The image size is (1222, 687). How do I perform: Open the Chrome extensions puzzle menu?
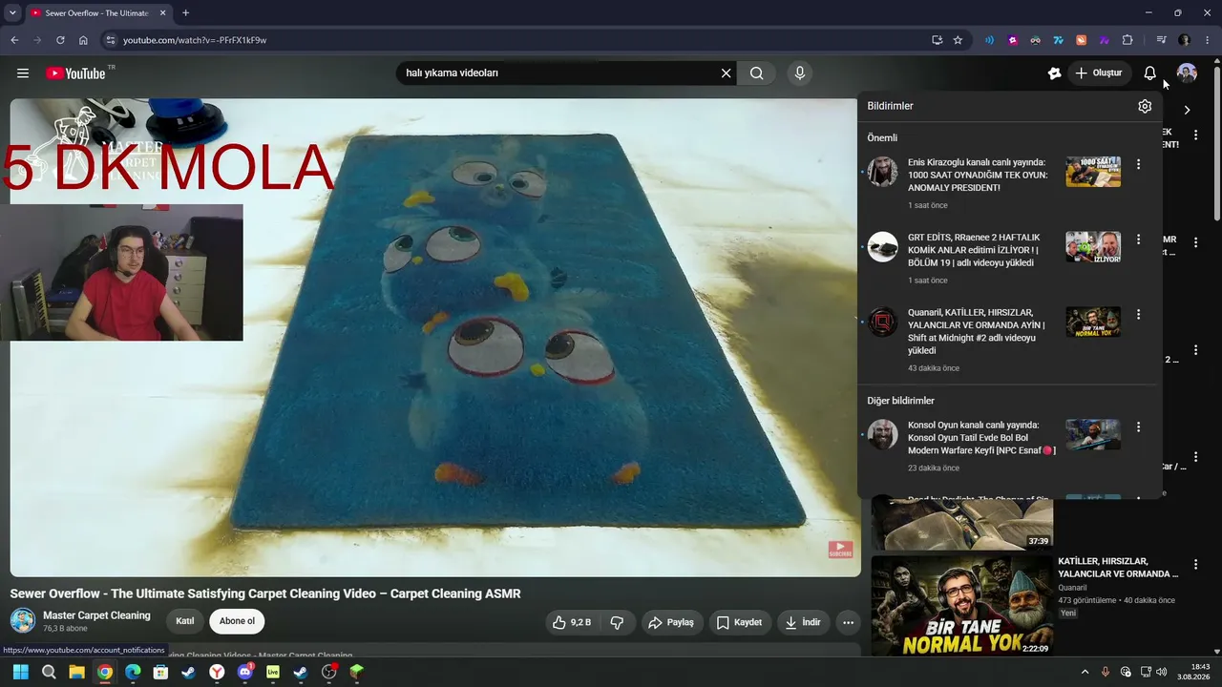click(1127, 40)
